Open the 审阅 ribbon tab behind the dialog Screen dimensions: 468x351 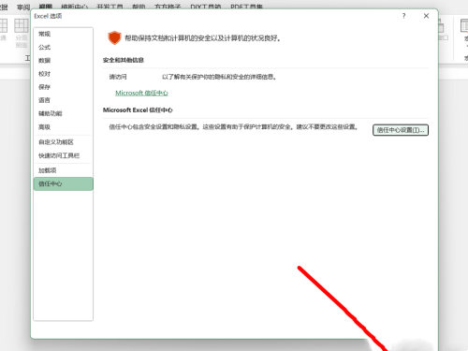click(23, 7)
